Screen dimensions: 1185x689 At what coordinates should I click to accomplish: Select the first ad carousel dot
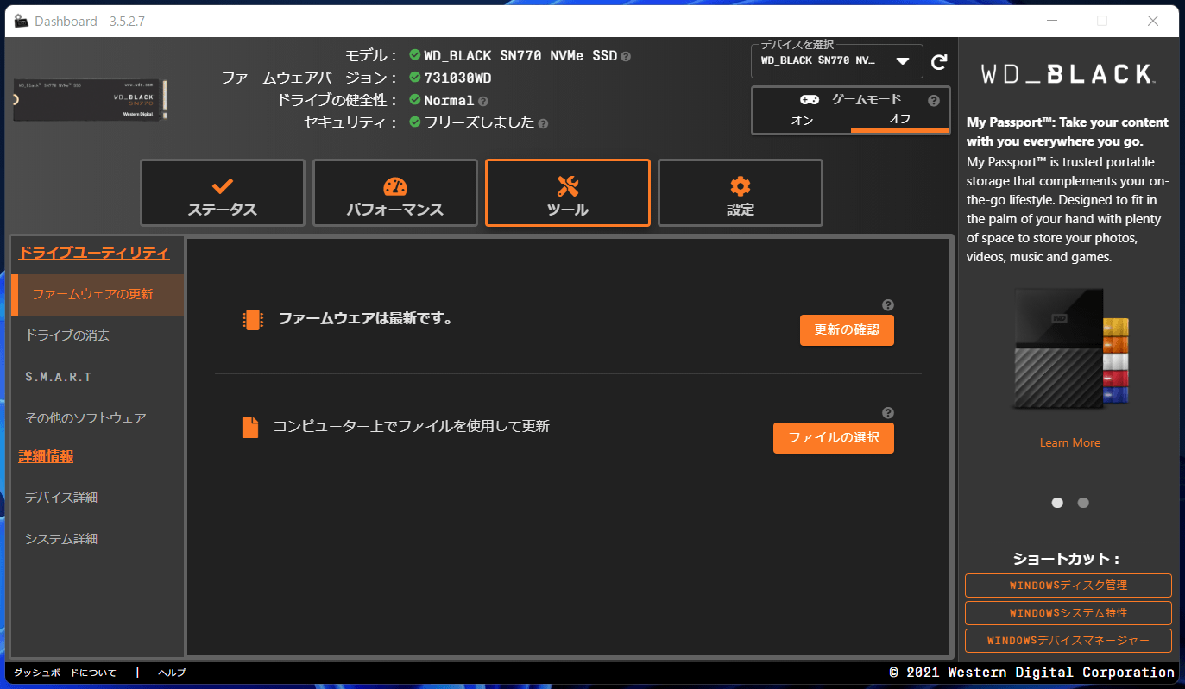pyautogui.click(x=1057, y=503)
